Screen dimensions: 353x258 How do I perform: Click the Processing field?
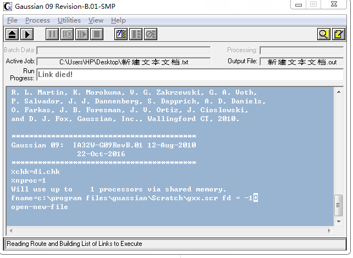point(302,51)
